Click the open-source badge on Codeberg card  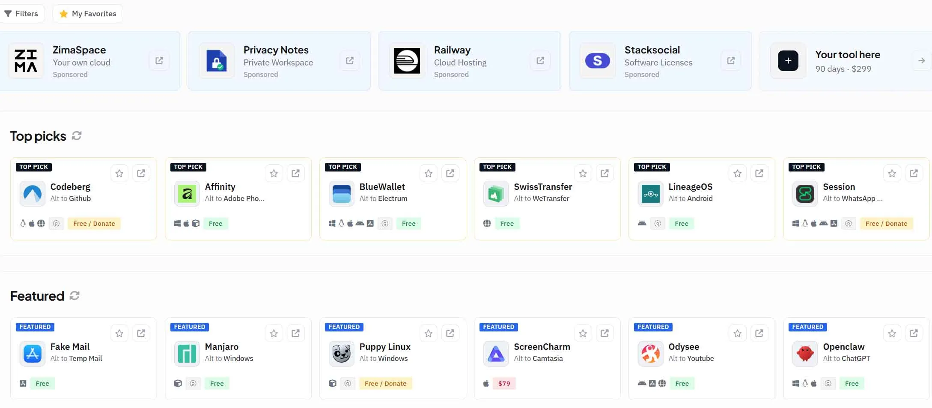56,224
